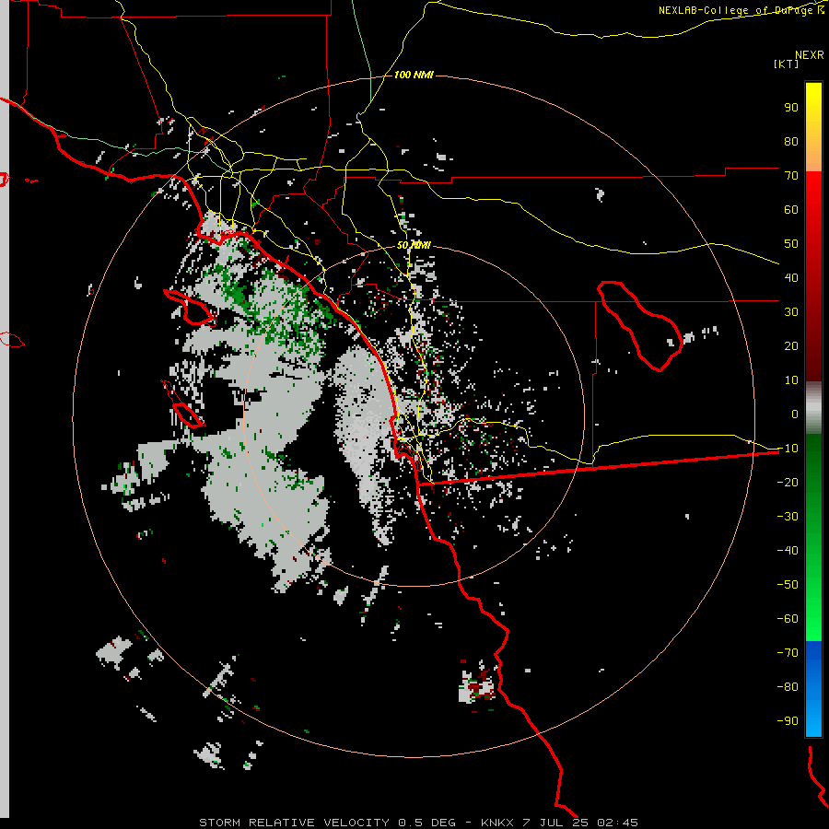
Task: Click the [KT] units label
Action: coord(787,64)
